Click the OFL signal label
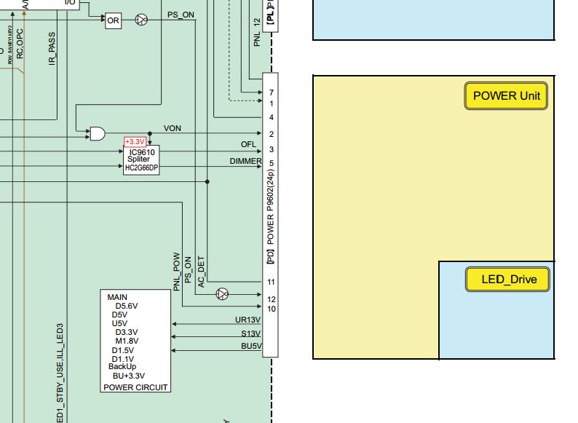This screenshot has height=423, width=578. coord(248,145)
